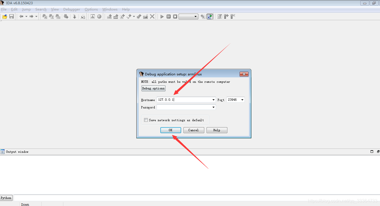
Task: Click the gray circle breakpoint icon
Action: tap(99, 17)
